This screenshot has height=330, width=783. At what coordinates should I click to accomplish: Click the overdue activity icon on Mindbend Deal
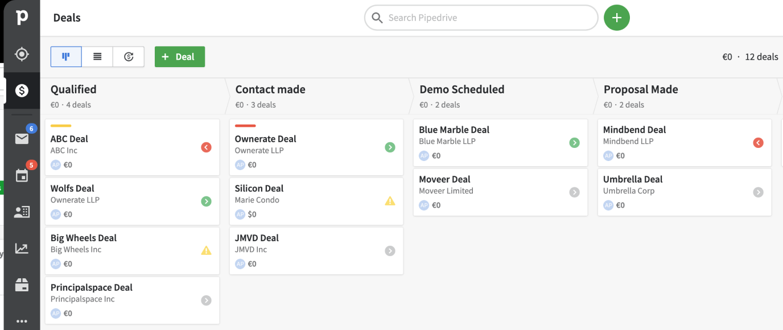(x=758, y=143)
